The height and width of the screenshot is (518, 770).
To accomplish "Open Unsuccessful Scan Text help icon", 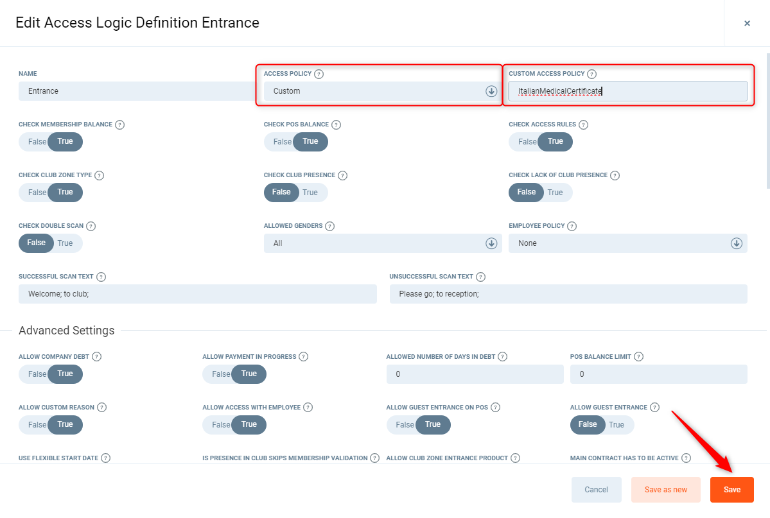I will pyautogui.click(x=480, y=277).
